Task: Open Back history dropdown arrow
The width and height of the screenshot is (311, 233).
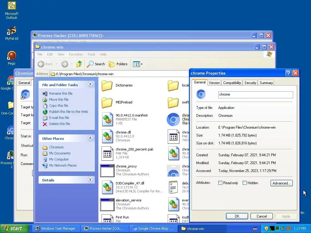Action: pyautogui.click(x=56, y=64)
